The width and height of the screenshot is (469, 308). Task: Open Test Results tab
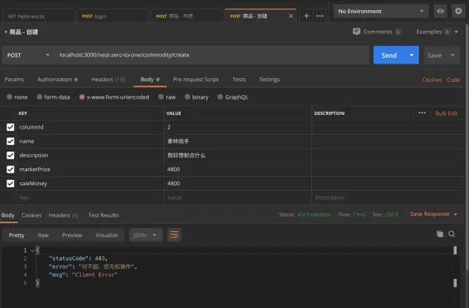click(103, 215)
